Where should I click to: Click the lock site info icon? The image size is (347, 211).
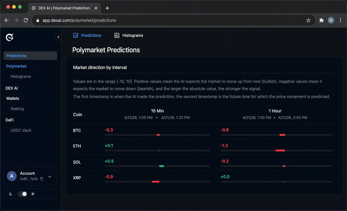coord(37,21)
